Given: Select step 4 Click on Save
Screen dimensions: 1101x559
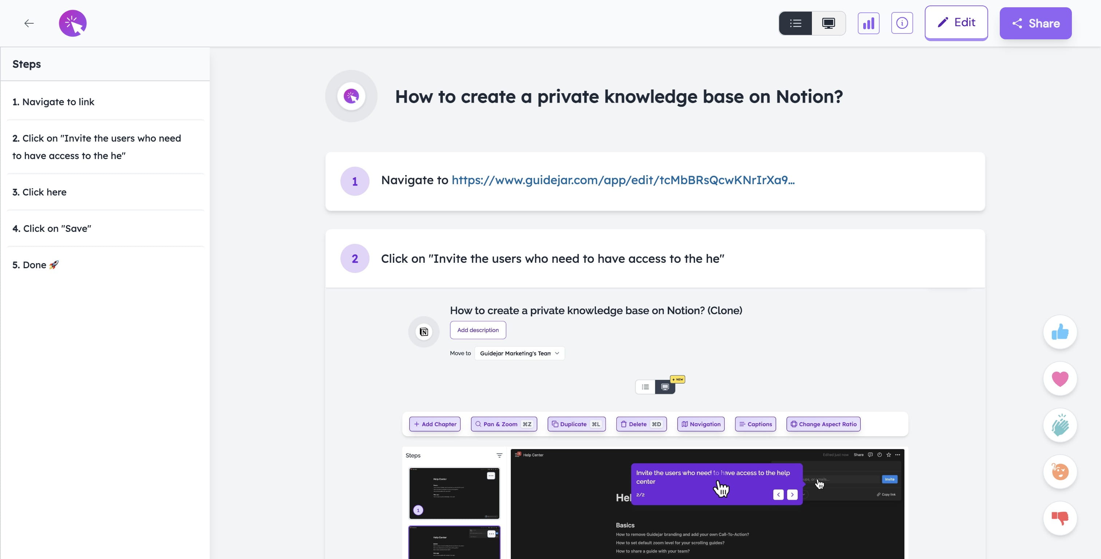Looking at the screenshot, I should coord(52,229).
